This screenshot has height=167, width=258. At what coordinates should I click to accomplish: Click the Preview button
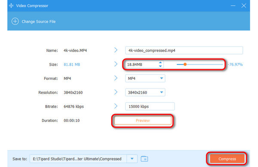tap(143, 121)
